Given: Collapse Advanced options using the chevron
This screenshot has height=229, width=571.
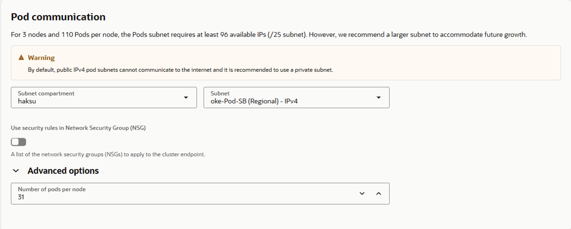Looking at the screenshot, I should pos(16,171).
